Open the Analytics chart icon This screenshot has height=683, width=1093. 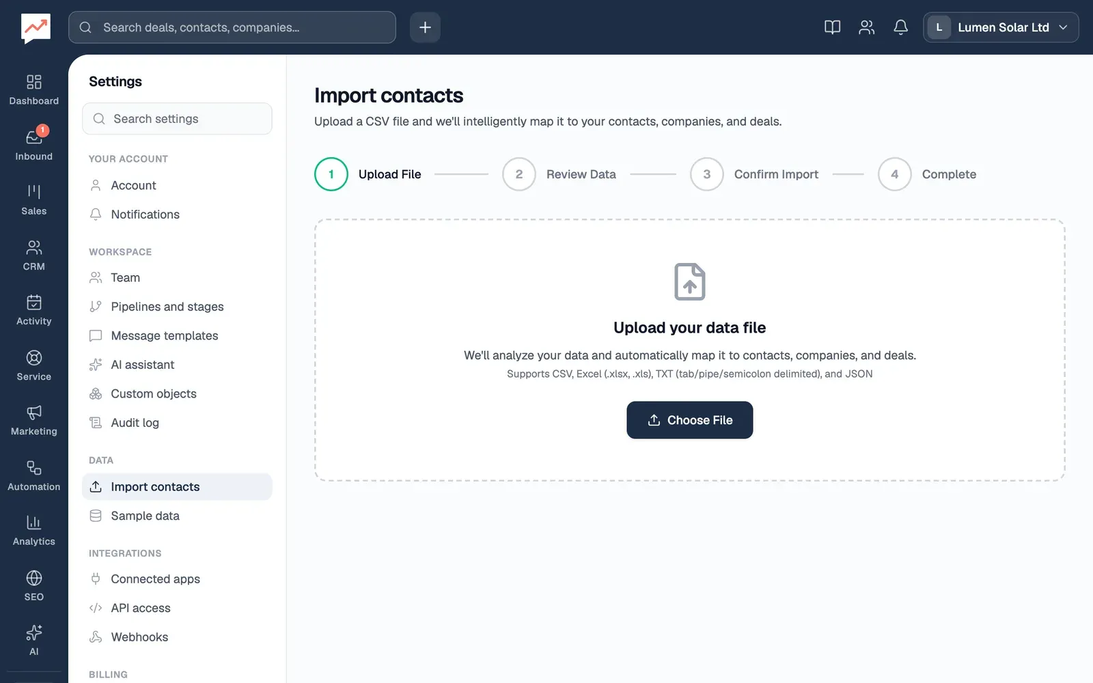pos(33,522)
